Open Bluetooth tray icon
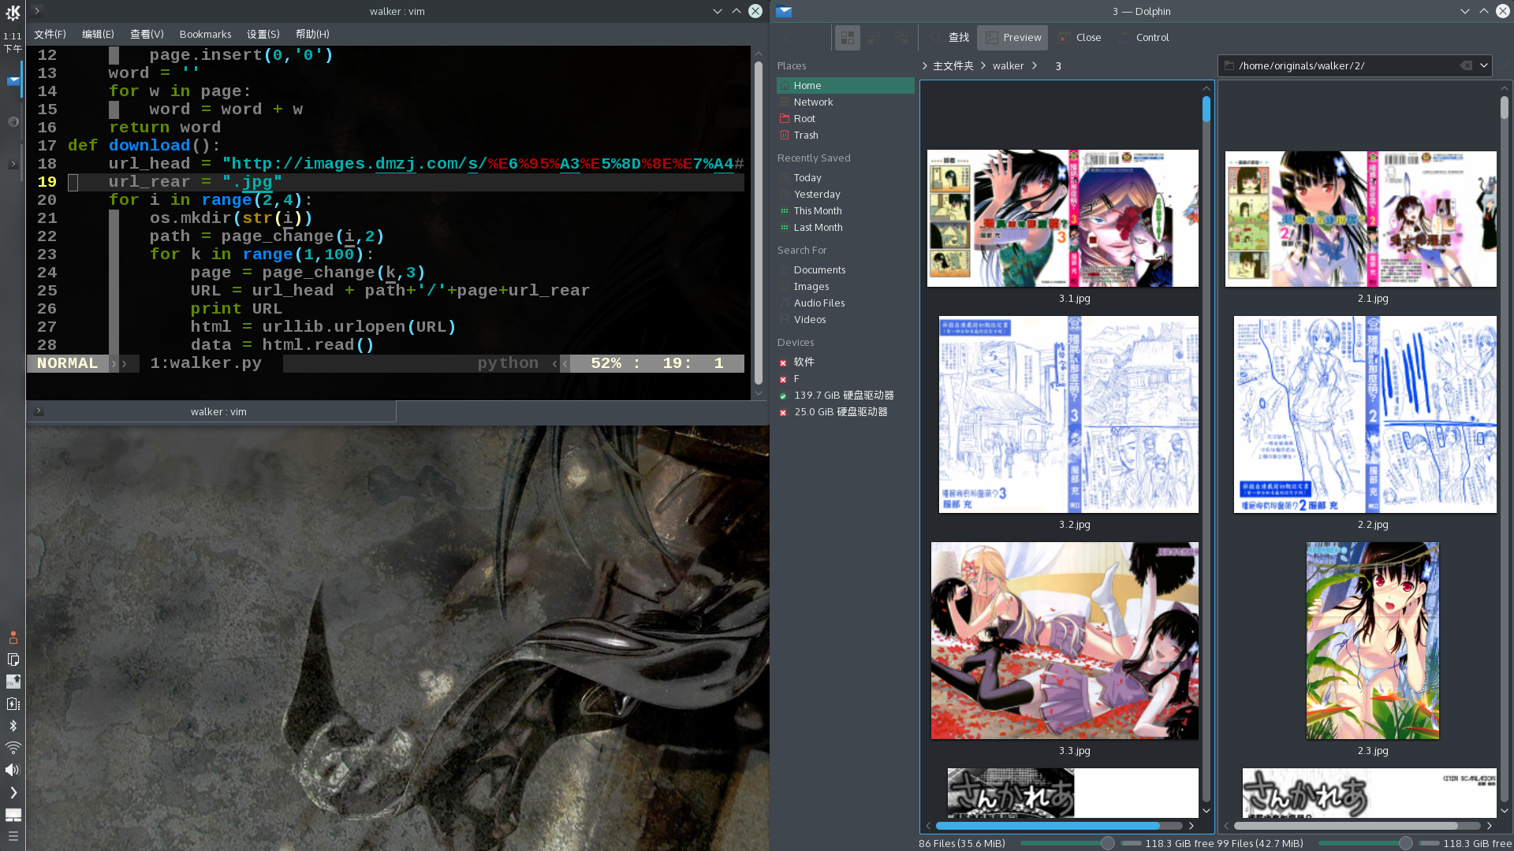 coord(13,726)
